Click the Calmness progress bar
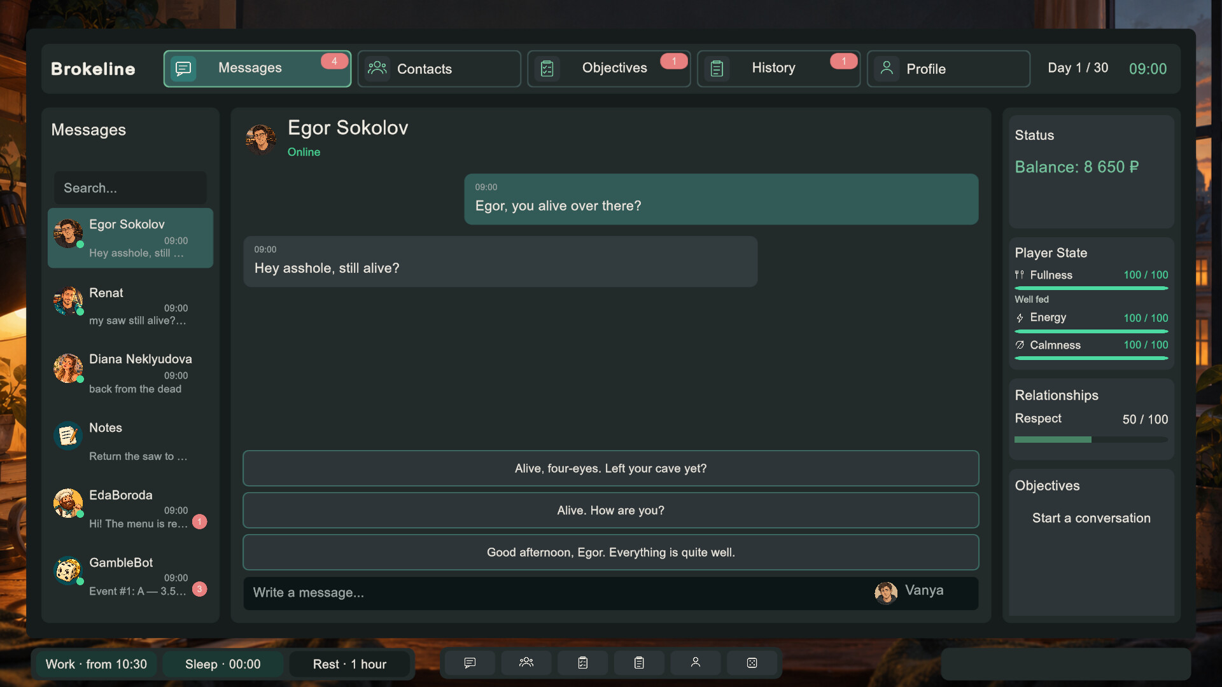1222x687 pixels. pos(1091,358)
